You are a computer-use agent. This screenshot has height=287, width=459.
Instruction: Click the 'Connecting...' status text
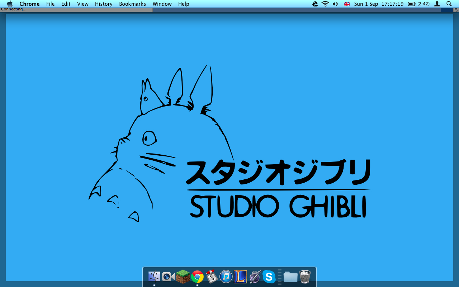coord(14,9)
